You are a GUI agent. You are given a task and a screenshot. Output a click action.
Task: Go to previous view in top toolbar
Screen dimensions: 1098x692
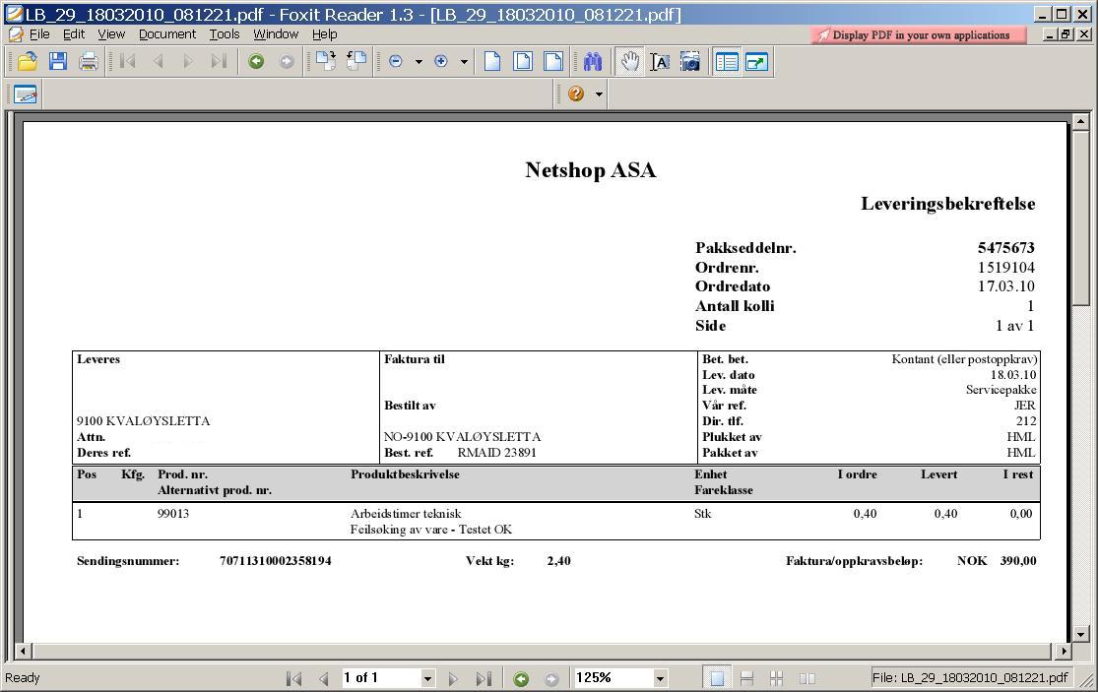pyautogui.click(x=256, y=62)
